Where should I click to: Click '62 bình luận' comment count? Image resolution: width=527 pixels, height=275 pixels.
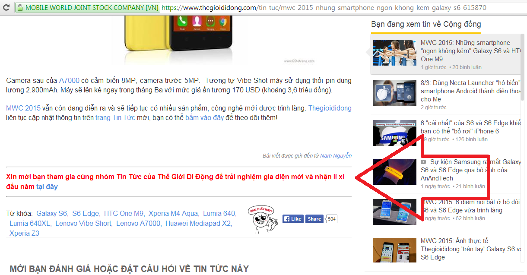click(x=470, y=218)
